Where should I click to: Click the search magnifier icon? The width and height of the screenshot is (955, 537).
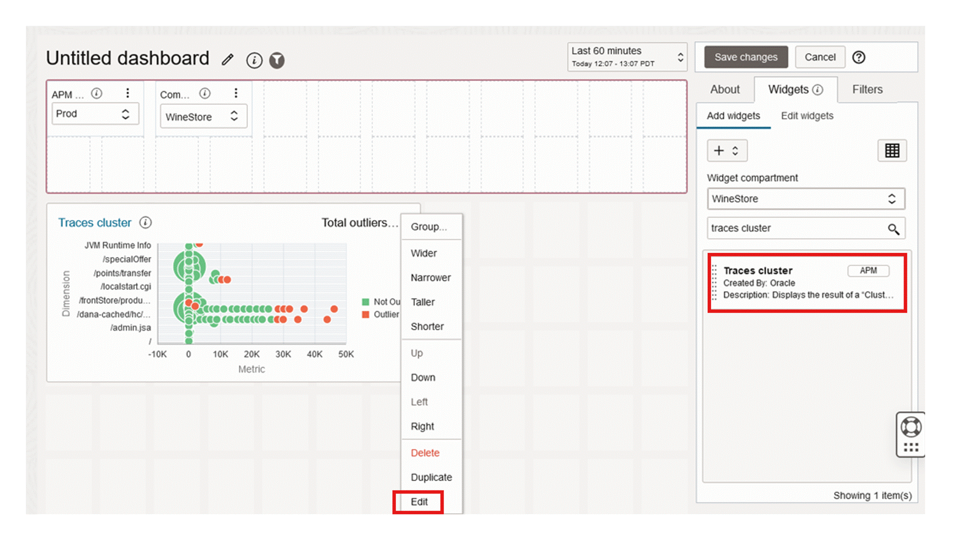tap(893, 229)
